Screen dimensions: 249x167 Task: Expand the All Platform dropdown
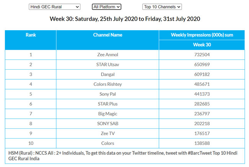click(106, 7)
